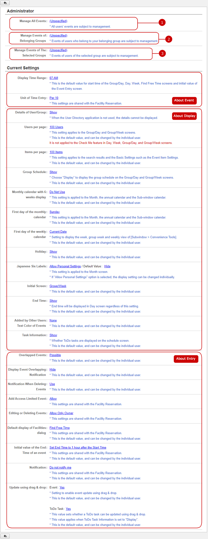The image size is (208, 539).
Task: Open the 100 Items per page link
Action: tap(56, 152)
